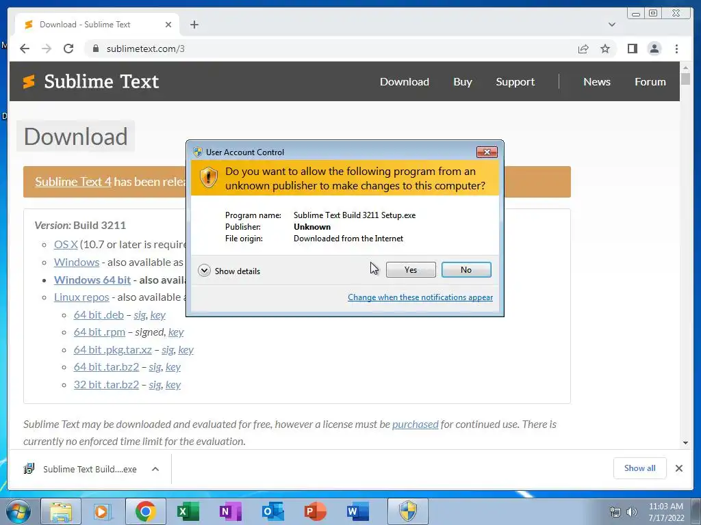Screen dimensions: 701x525
Task: Expand download item options chevron
Action: [x=155, y=469]
